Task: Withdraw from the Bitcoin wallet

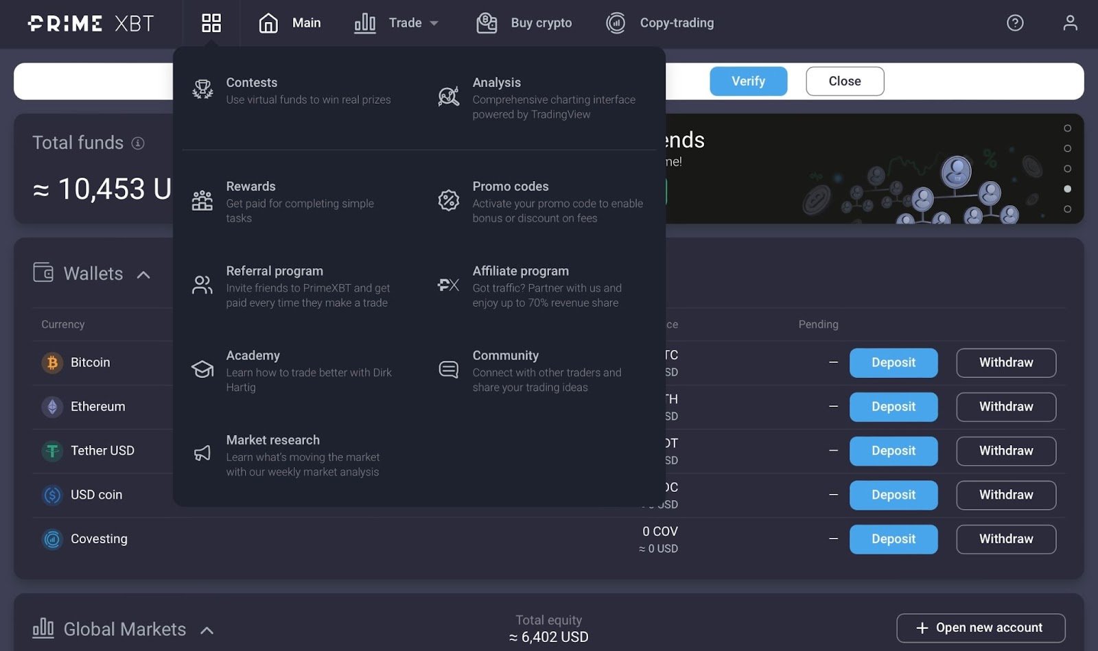Action: 1006,363
